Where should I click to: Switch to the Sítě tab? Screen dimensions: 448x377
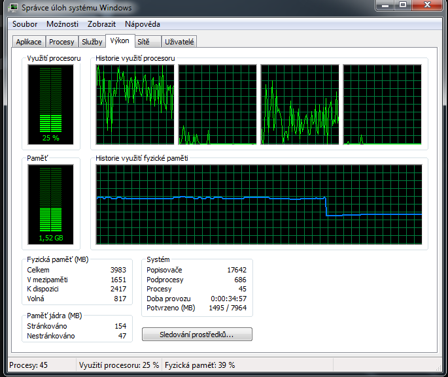click(x=147, y=42)
